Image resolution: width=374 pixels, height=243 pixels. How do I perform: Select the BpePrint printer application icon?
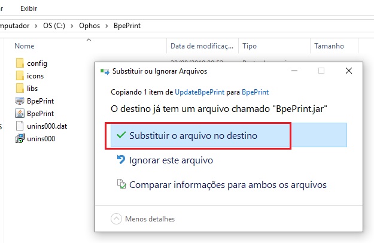click(x=20, y=101)
